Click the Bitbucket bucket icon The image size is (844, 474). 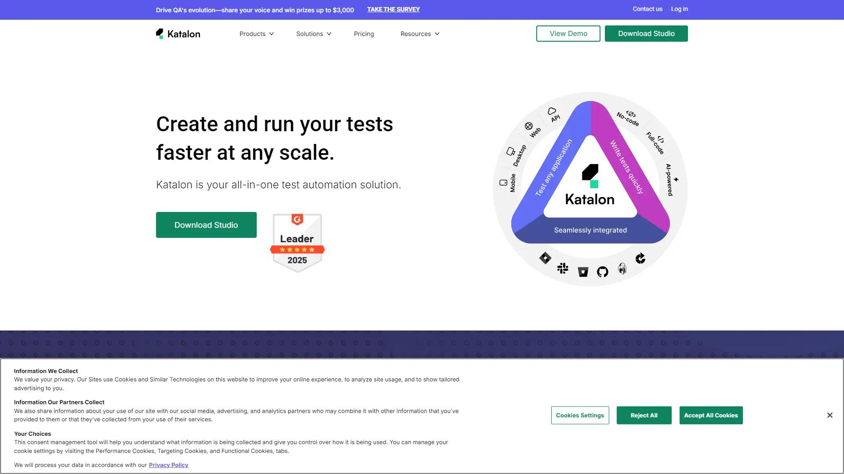pos(583,272)
